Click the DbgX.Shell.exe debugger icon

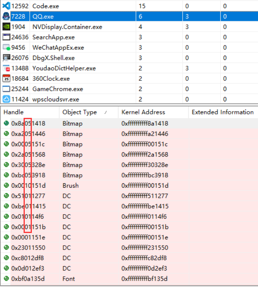tap(6, 58)
